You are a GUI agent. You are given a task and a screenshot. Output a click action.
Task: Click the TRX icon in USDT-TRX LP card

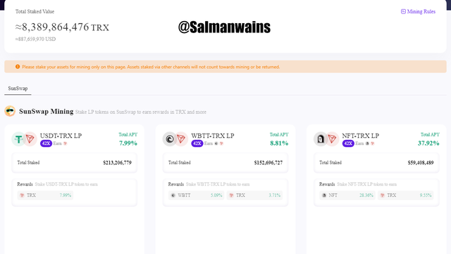(30, 139)
